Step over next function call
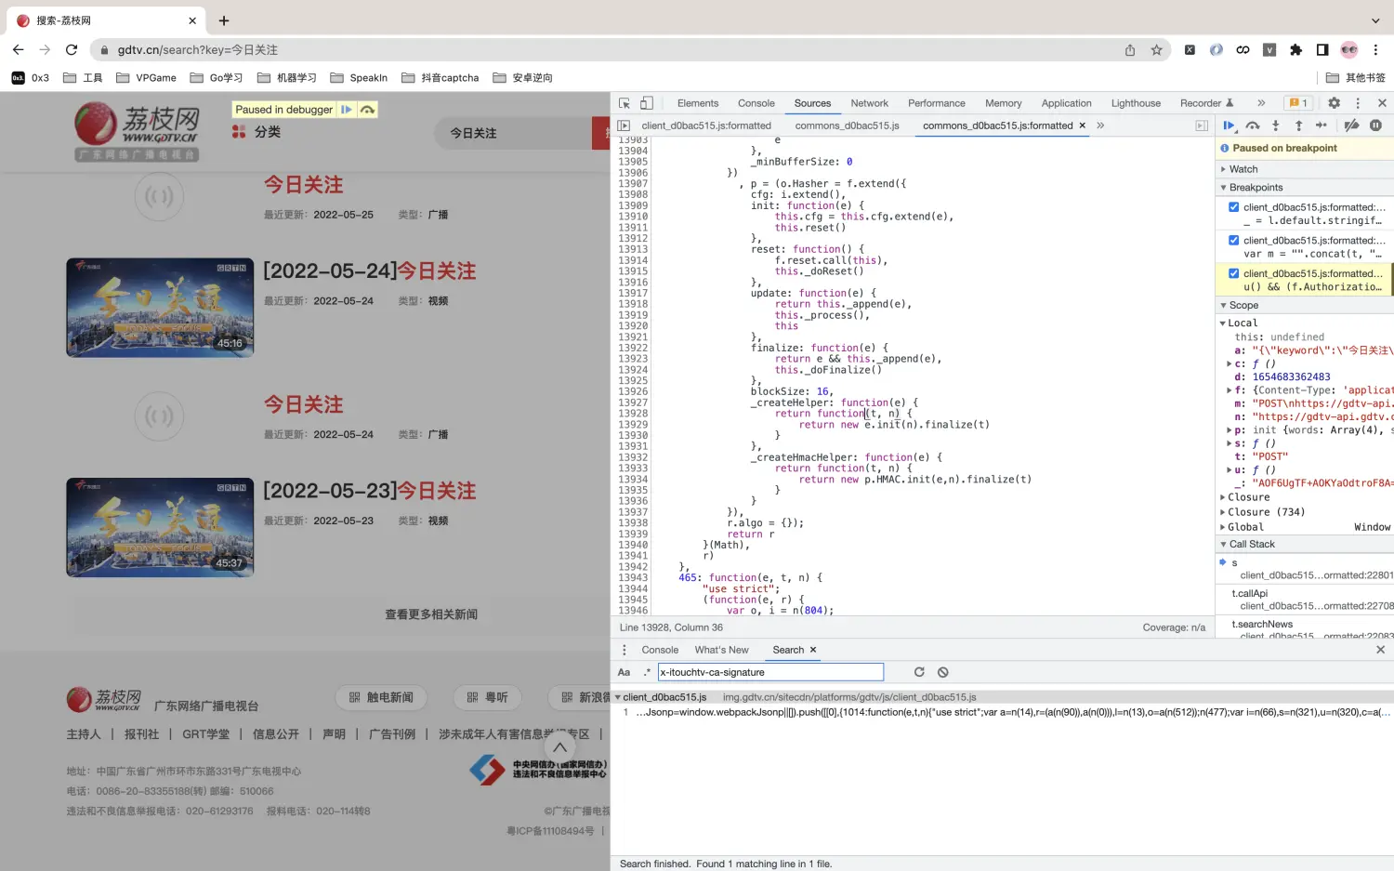This screenshot has width=1394, height=871. (1253, 125)
